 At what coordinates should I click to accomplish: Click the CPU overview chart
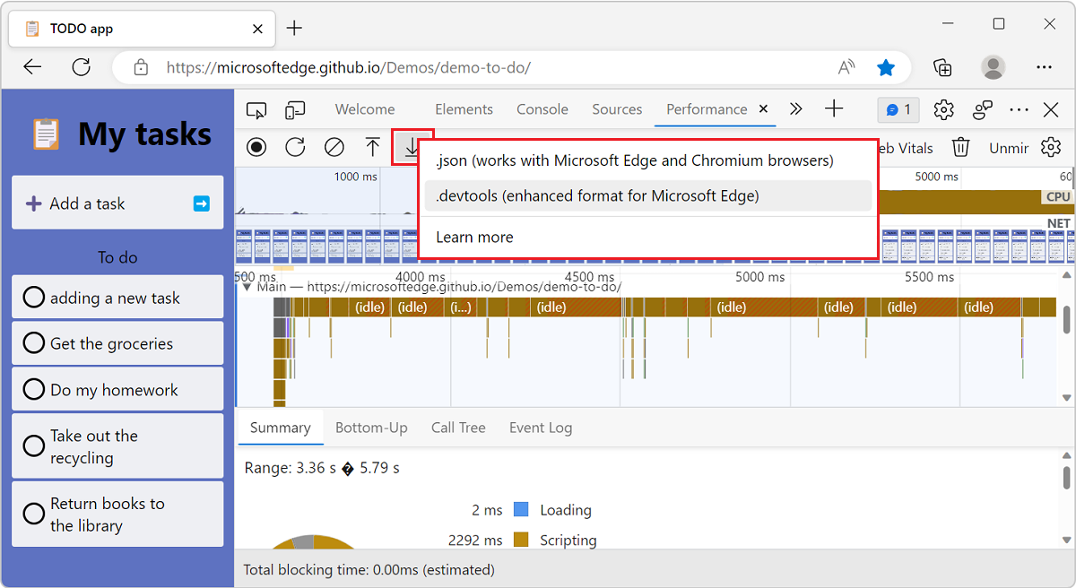[x=976, y=201]
